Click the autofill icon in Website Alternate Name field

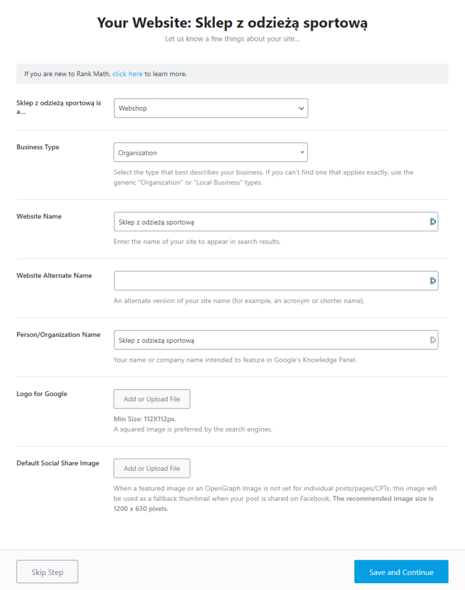433,281
